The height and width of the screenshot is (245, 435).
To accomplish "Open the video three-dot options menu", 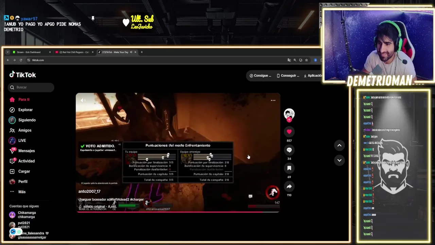I will click(x=273, y=100).
